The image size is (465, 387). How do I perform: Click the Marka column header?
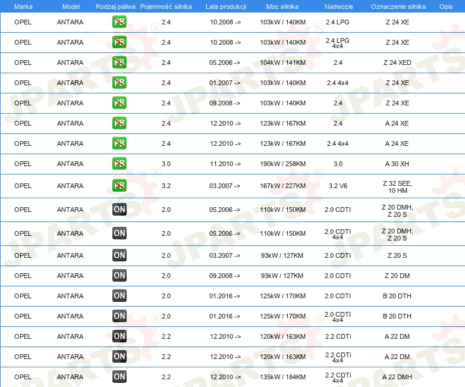(23, 6)
